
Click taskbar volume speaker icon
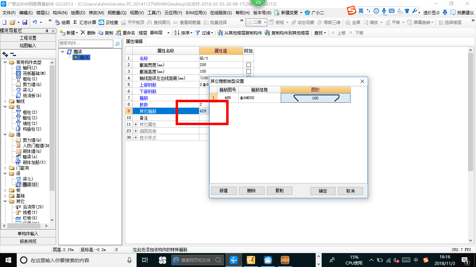point(396,260)
